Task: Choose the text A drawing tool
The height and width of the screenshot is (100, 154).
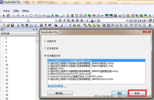Action: coord(53,15)
